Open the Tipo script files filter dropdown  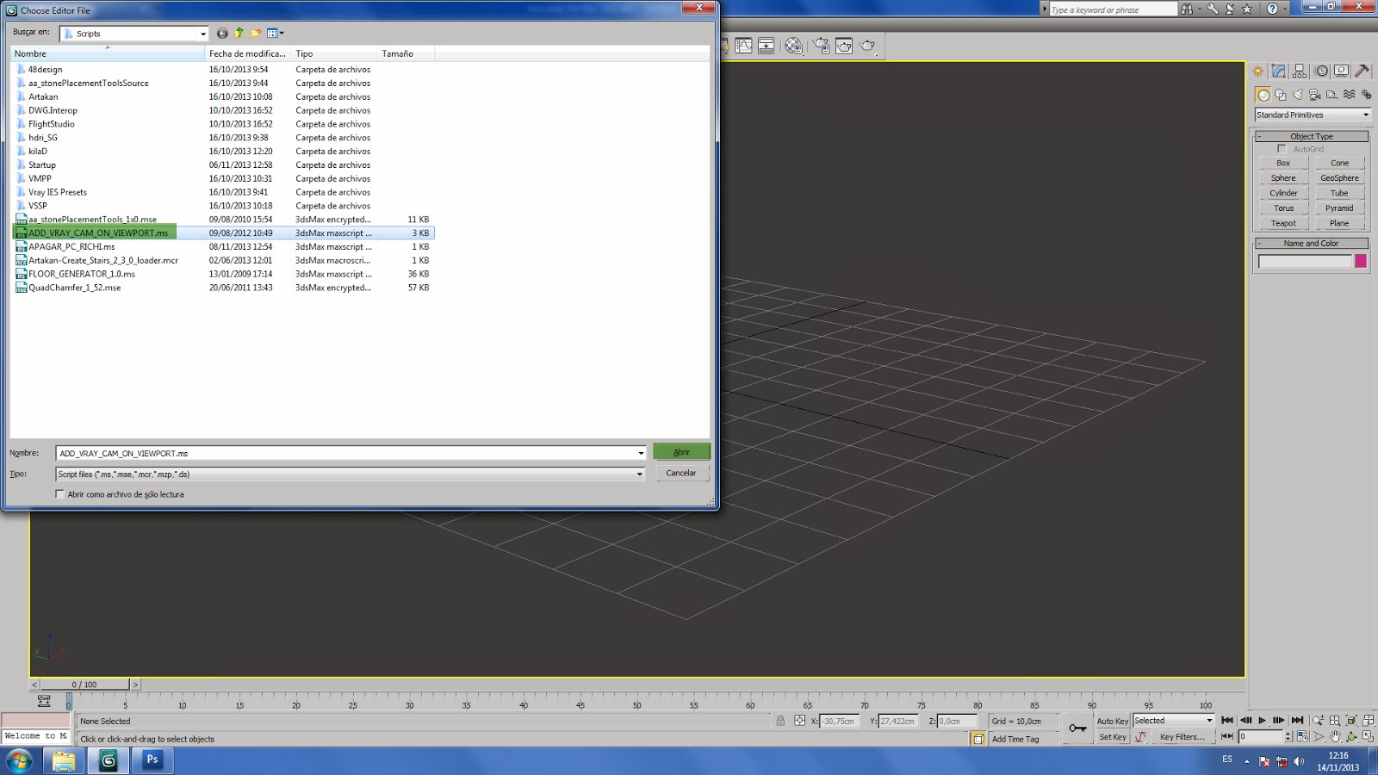639,474
